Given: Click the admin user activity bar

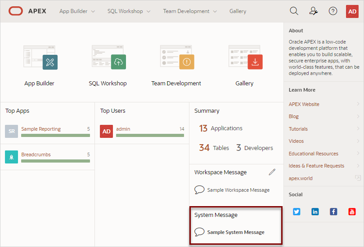Looking at the screenshot, I should (x=150, y=135).
